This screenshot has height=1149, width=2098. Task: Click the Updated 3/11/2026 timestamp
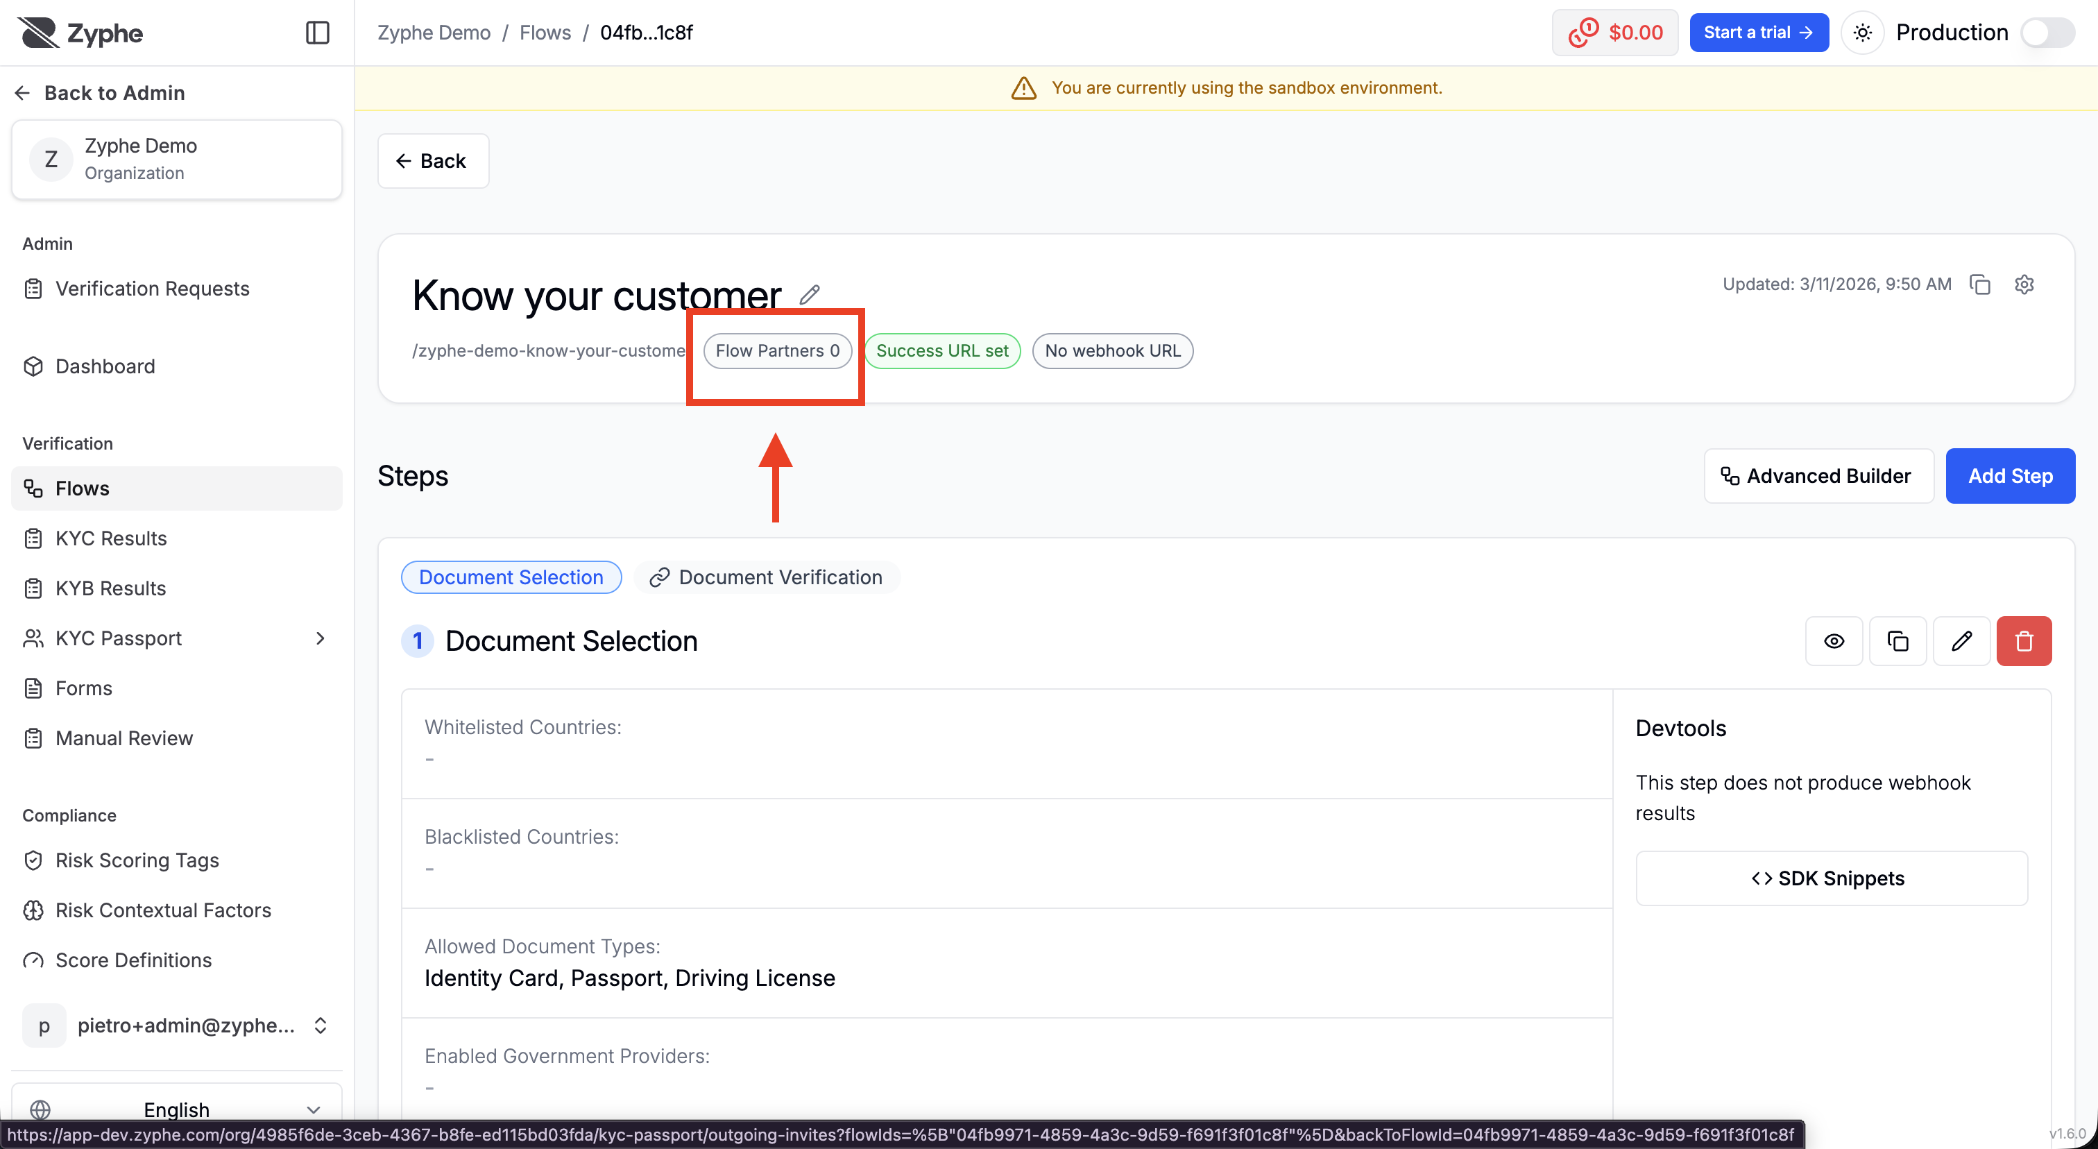point(1836,284)
